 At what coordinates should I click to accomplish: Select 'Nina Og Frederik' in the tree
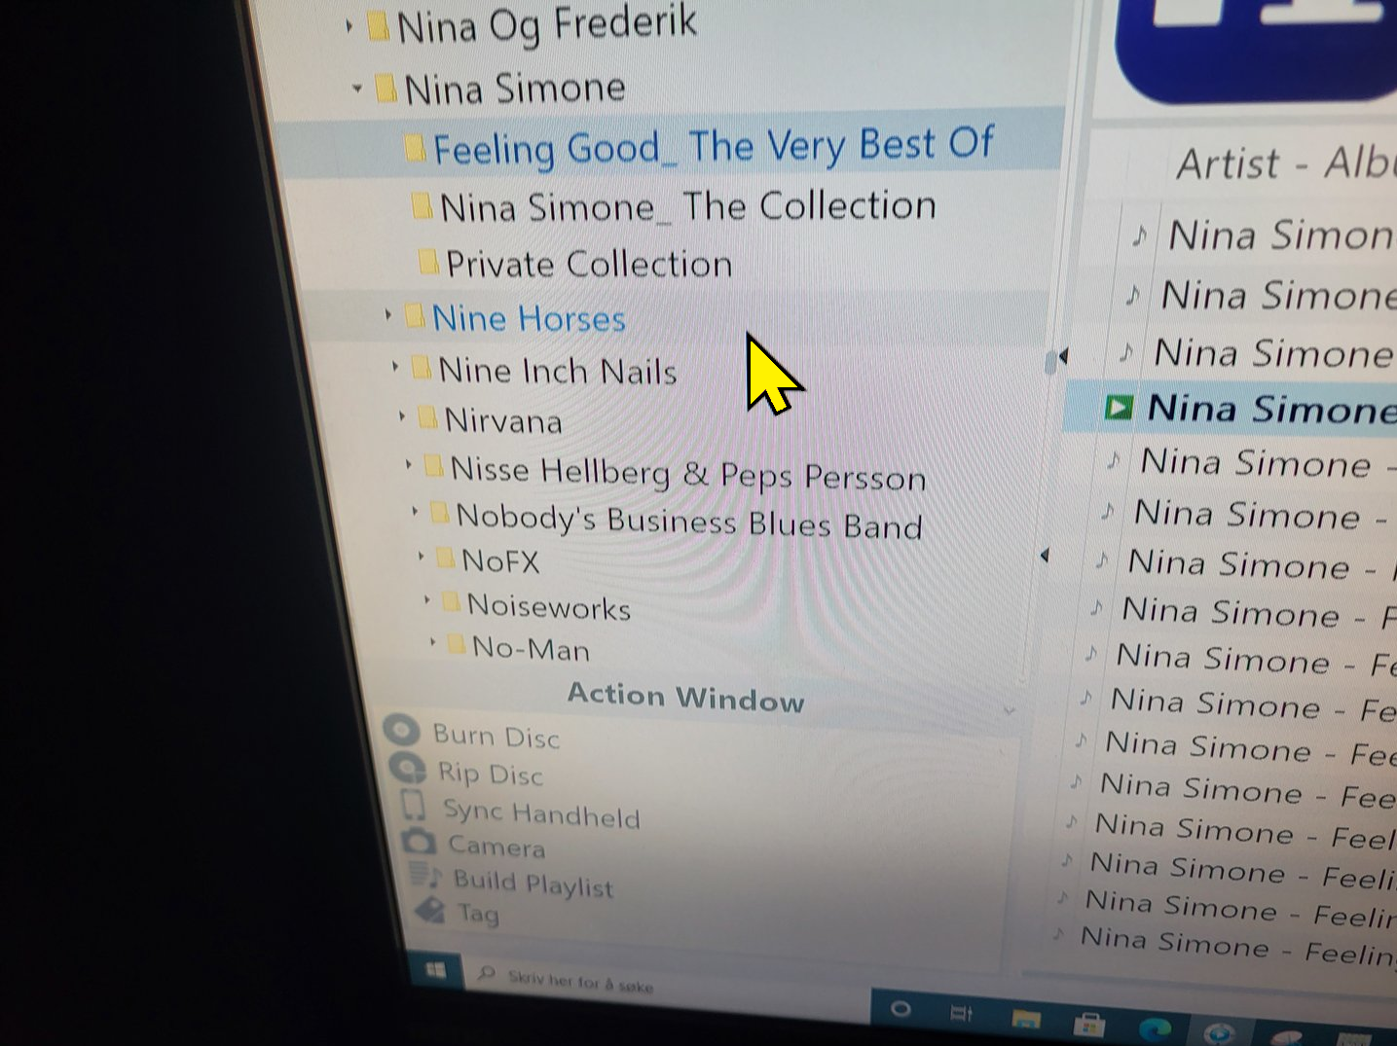tap(546, 24)
